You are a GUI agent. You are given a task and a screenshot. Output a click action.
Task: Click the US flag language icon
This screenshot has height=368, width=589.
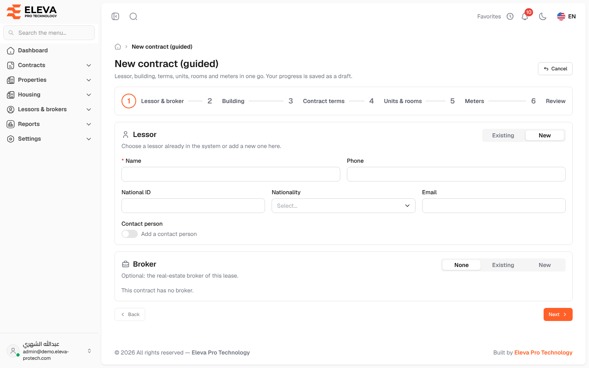click(561, 16)
